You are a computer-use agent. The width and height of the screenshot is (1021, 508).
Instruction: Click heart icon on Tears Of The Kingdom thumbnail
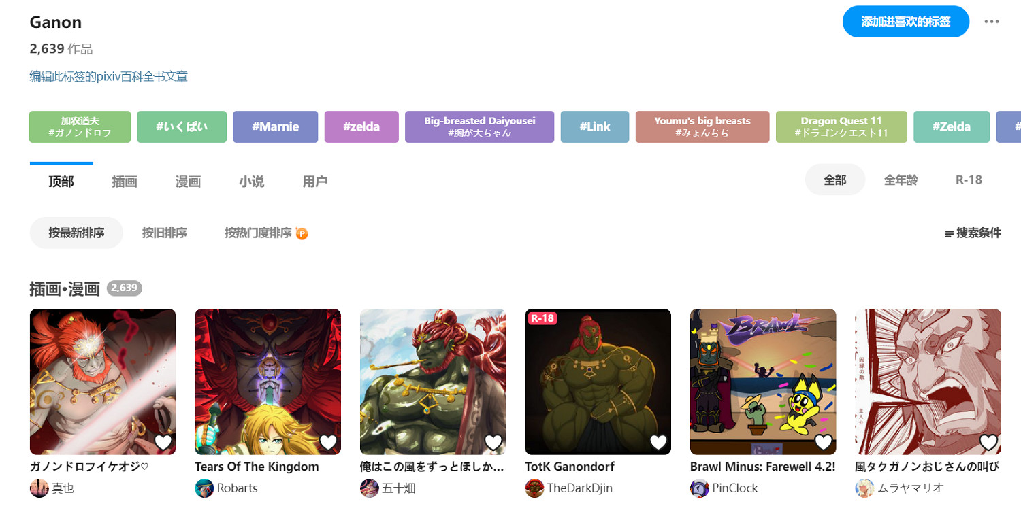(x=328, y=442)
